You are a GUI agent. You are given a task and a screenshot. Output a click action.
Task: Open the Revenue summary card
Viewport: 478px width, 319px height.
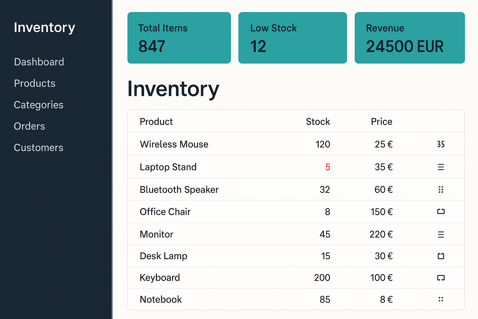coord(410,38)
